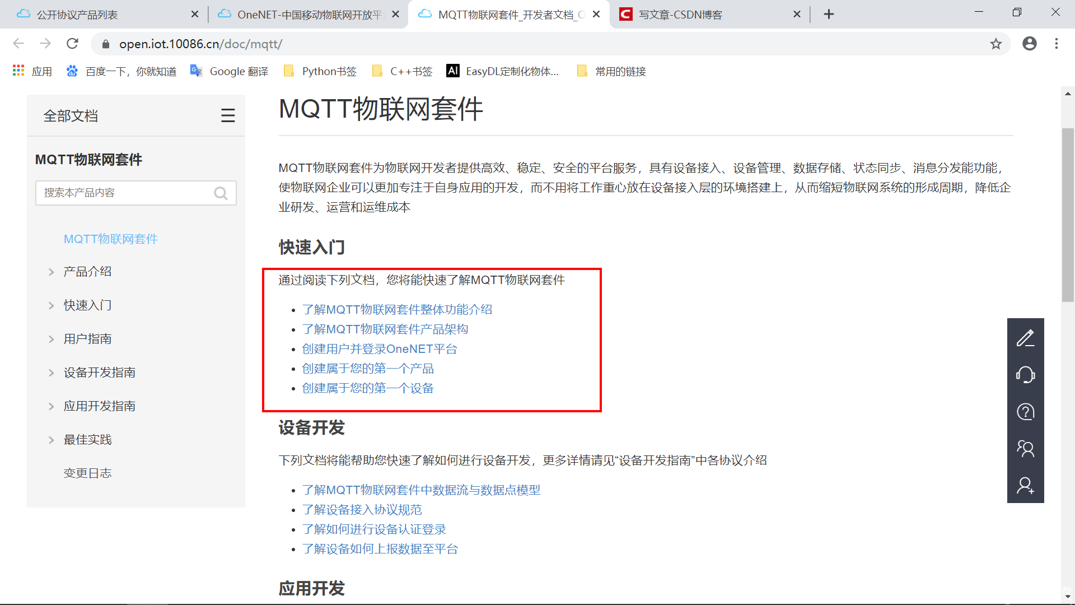
Task: Reload the page with the refresh icon
Action: point(72,44)
